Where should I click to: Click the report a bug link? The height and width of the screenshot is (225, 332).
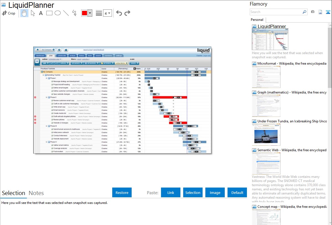(88, 50)
